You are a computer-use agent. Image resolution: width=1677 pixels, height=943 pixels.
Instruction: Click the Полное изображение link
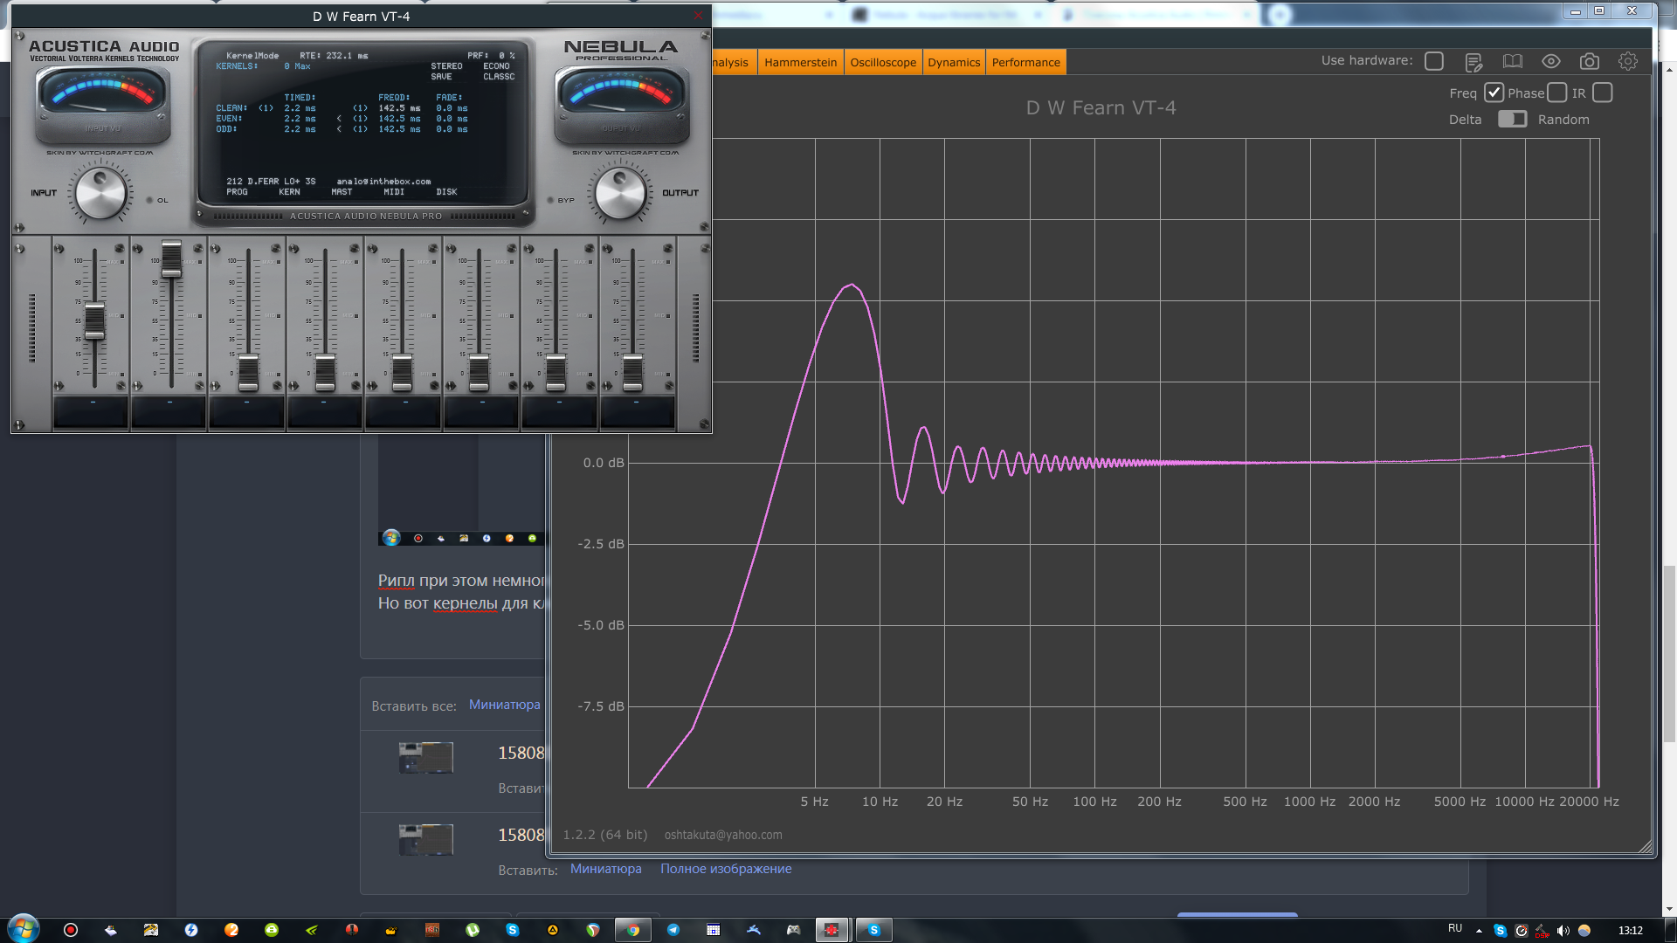click(726, 869)
